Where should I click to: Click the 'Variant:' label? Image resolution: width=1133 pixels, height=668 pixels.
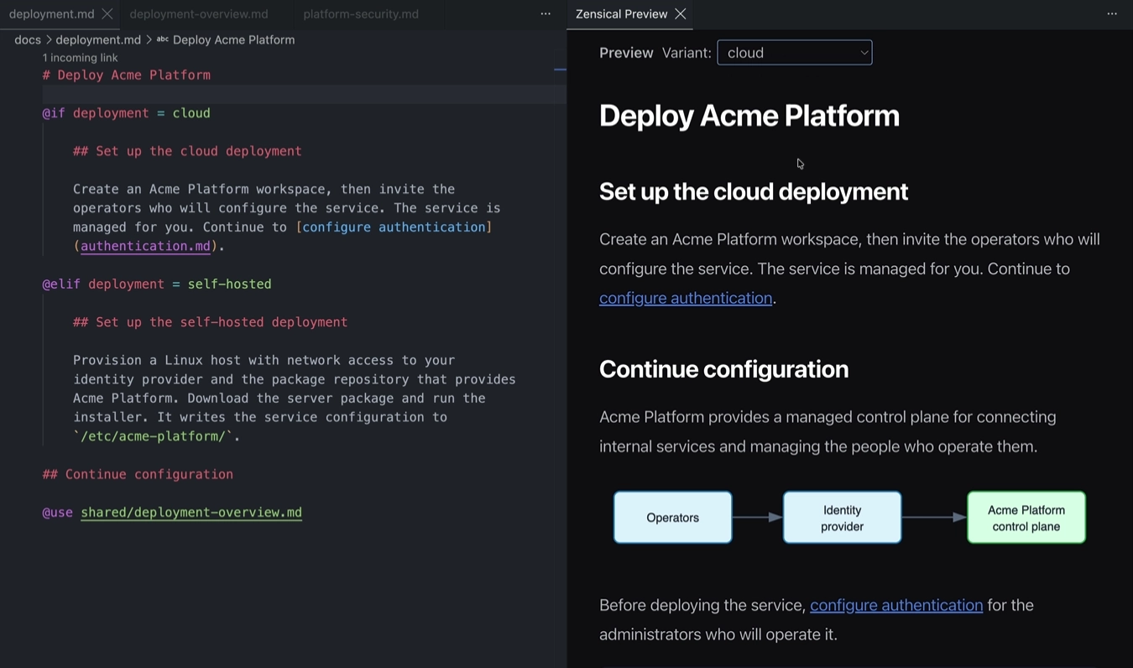(x=687, y=53)
